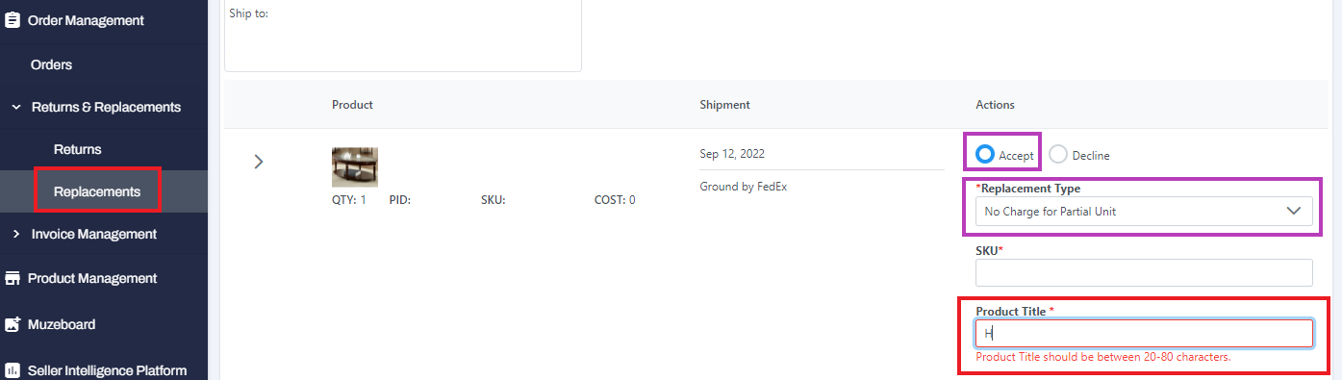Open the Orders menu item
The height and width of the screenshot is (380, 1342).
pos(52,64)
